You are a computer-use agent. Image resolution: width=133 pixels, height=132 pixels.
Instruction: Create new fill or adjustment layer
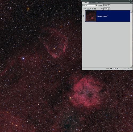click(x=118, y=69)
